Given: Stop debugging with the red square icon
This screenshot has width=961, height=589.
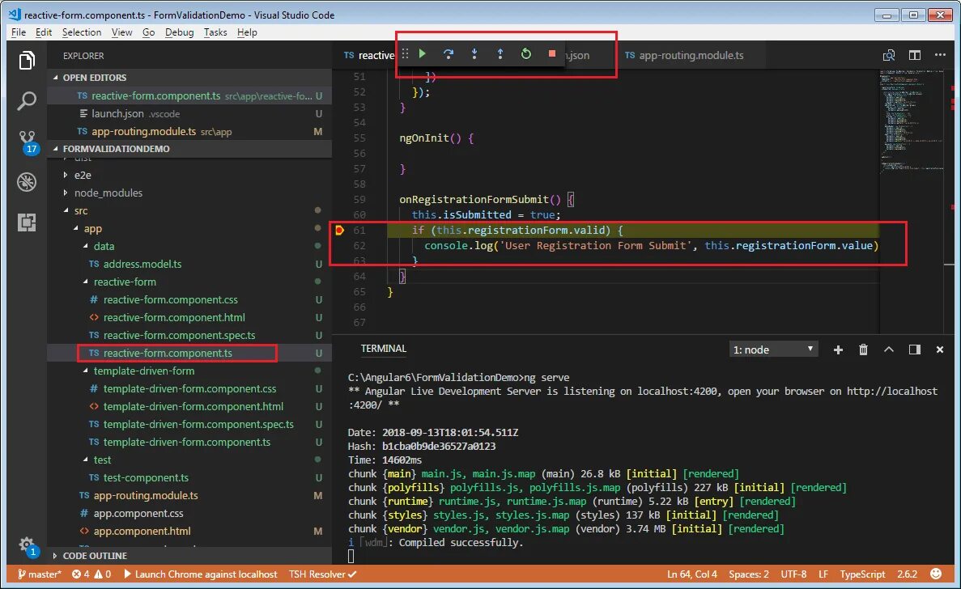Looking at the screenshot, I should click(551, 53).
